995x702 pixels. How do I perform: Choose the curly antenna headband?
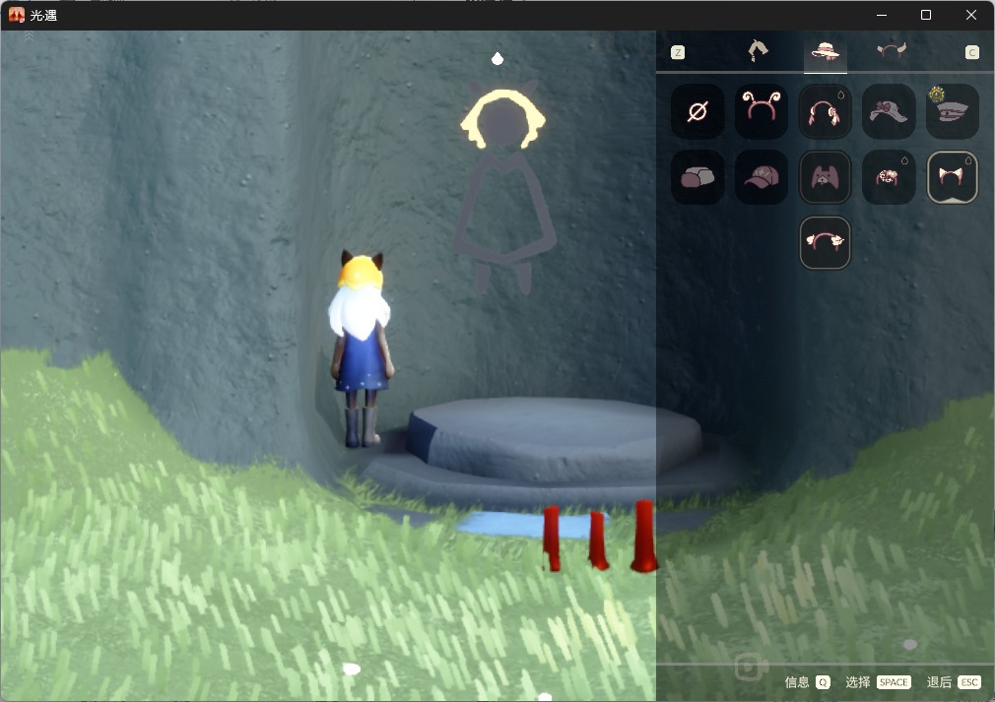pyautogui.click(x=761, y=111)
